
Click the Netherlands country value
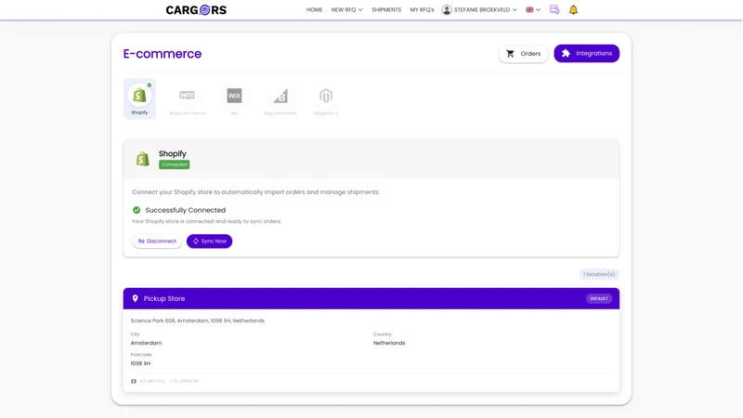tap(389, 343)
